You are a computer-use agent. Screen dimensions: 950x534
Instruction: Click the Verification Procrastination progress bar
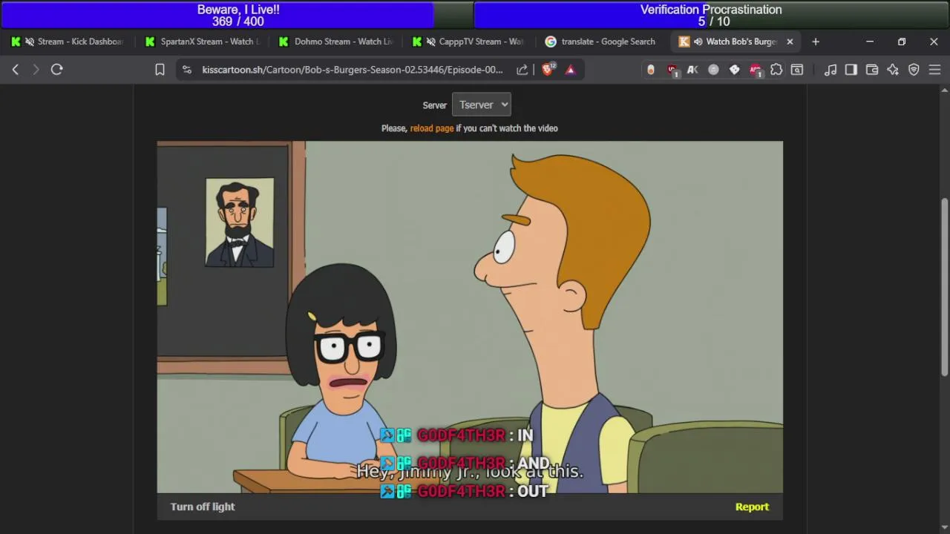[x=711, y=15]
